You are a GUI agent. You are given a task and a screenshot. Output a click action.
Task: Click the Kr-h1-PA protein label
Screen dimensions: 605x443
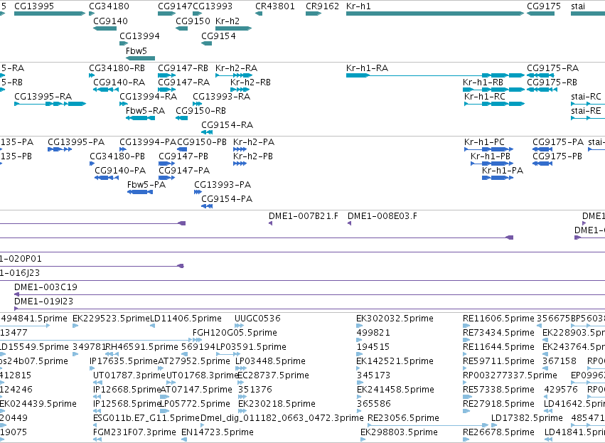[503, 171]
